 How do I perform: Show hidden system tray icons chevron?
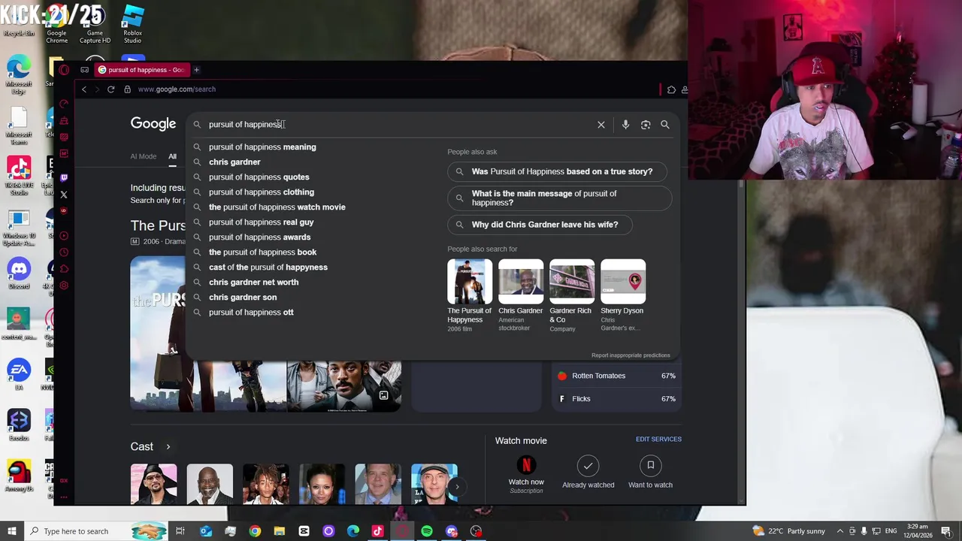(840, 531)
